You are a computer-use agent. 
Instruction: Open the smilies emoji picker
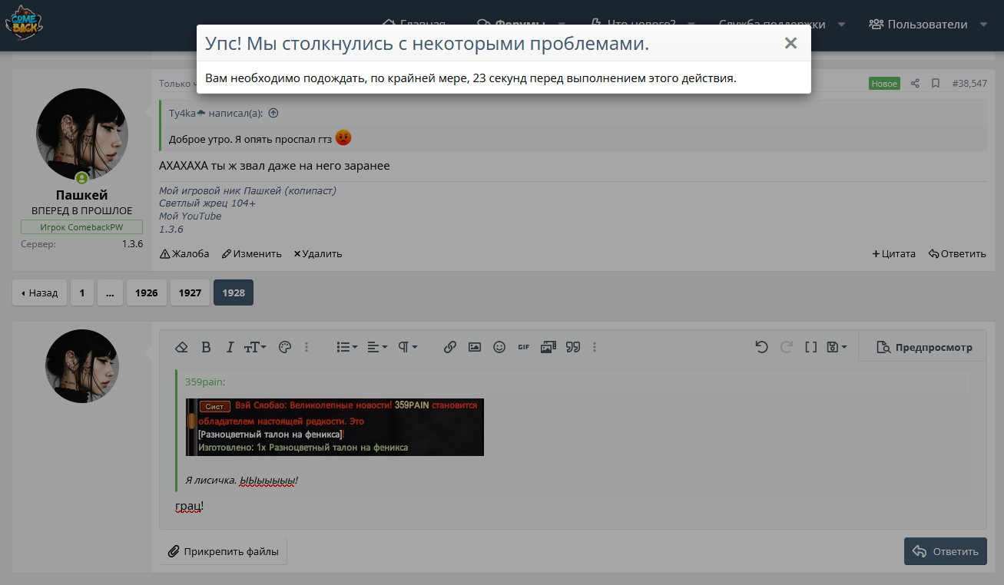click(x=499, y=347)
